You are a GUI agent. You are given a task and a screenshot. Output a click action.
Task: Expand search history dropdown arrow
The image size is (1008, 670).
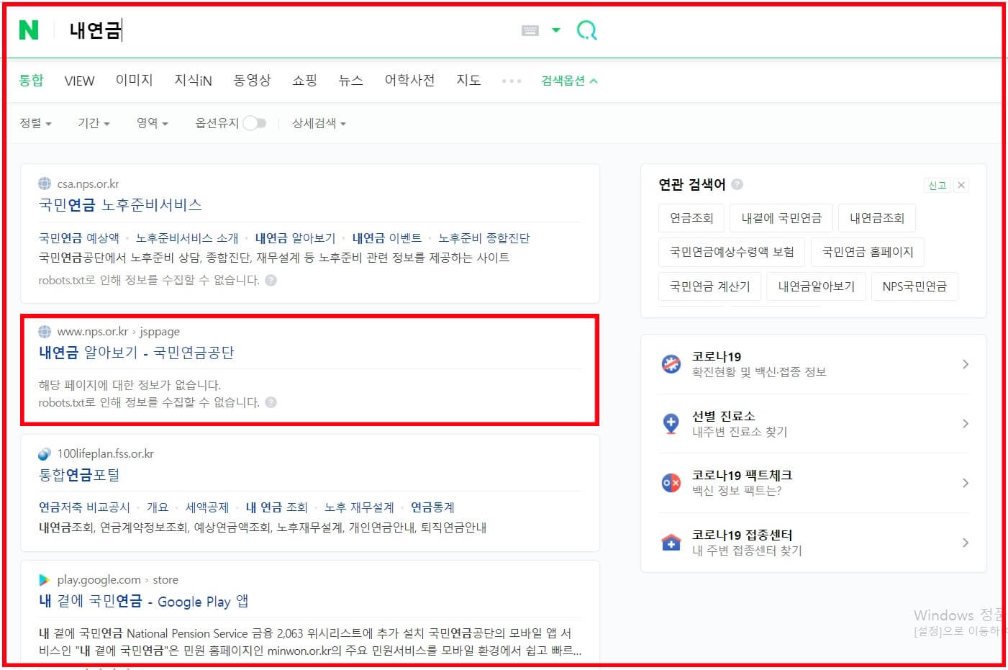[555, 30]
